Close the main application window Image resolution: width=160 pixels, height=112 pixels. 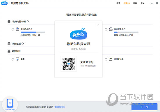click(x=157, y=3)
